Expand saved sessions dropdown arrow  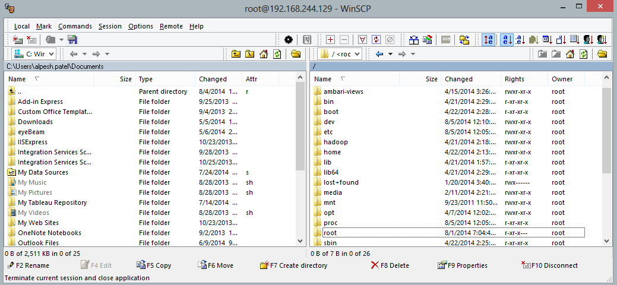61,39
